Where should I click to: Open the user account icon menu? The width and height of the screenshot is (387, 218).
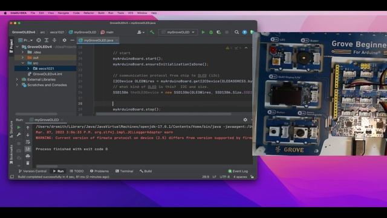[141, 32]
